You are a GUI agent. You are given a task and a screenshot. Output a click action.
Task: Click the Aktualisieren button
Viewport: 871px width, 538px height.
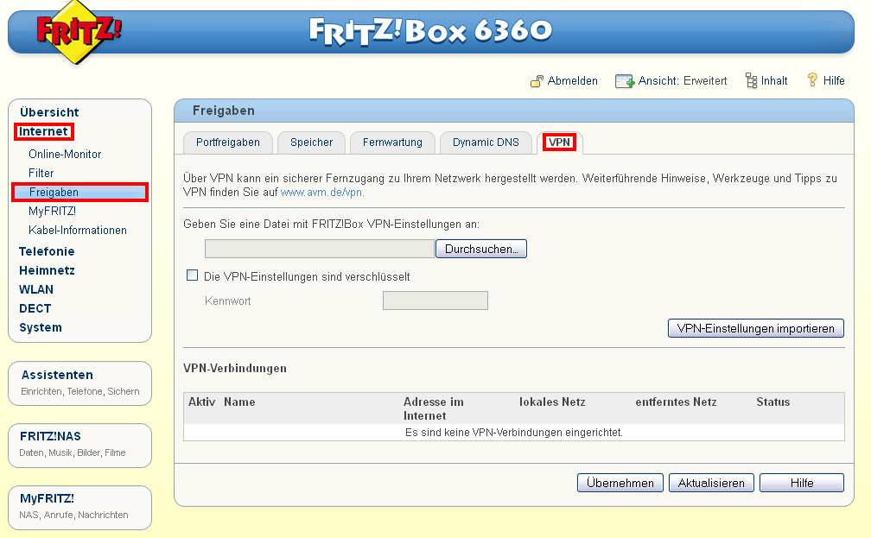(x=711, y=483)
